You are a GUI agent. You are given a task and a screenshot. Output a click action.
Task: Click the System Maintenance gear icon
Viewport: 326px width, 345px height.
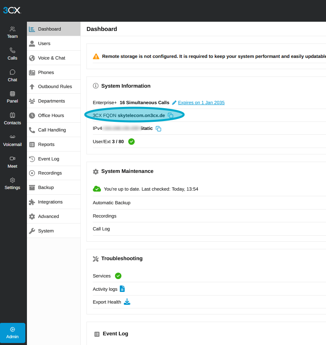(x=96, y=171)
